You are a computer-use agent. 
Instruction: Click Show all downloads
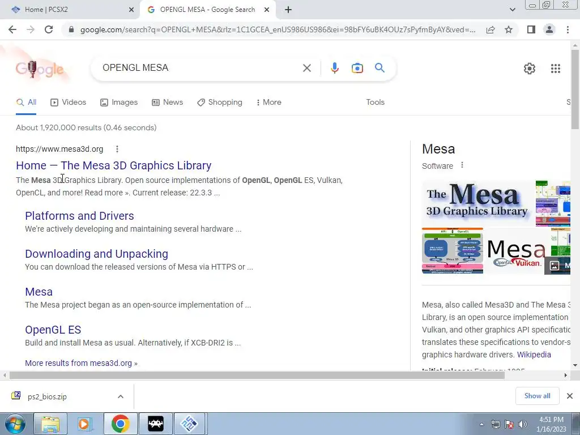tap(537, 396)
